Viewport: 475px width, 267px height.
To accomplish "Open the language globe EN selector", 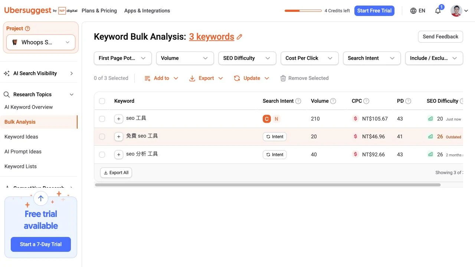I will coord(417,11).
